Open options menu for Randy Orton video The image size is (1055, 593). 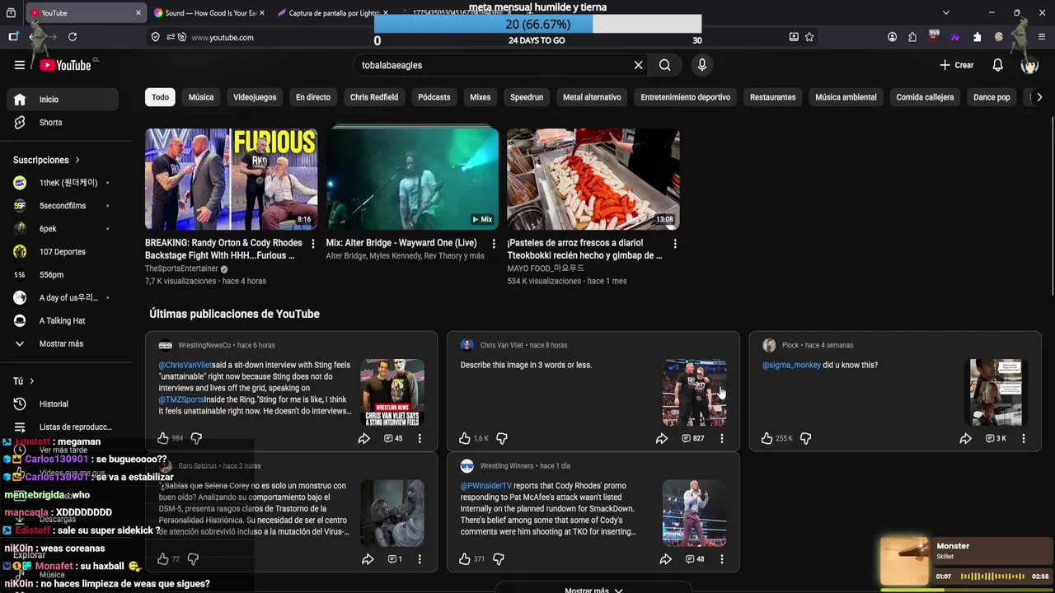(312, 244)
